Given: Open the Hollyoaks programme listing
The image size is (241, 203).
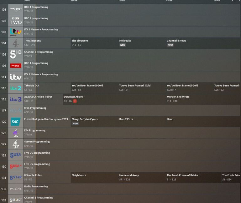Looking at the screenshot, I should 142,43.
